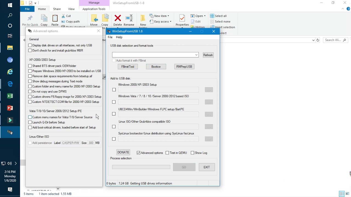The height and width of the screenshot is (197, 351).
Task: Switch to Explorer View tab
Action: 71,9
